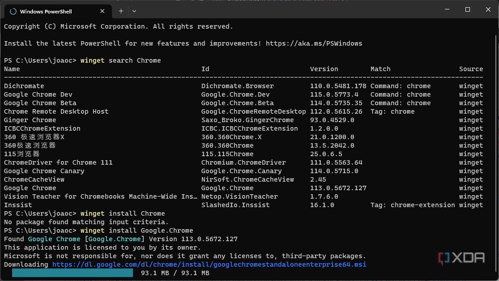The width and height of the screenshot is (499, 281).
Task: Click version '112.0.5615.26'
Action: tap(337, 112)
